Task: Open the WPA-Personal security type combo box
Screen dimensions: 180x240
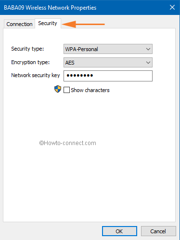Action: (x=108, y=49)
